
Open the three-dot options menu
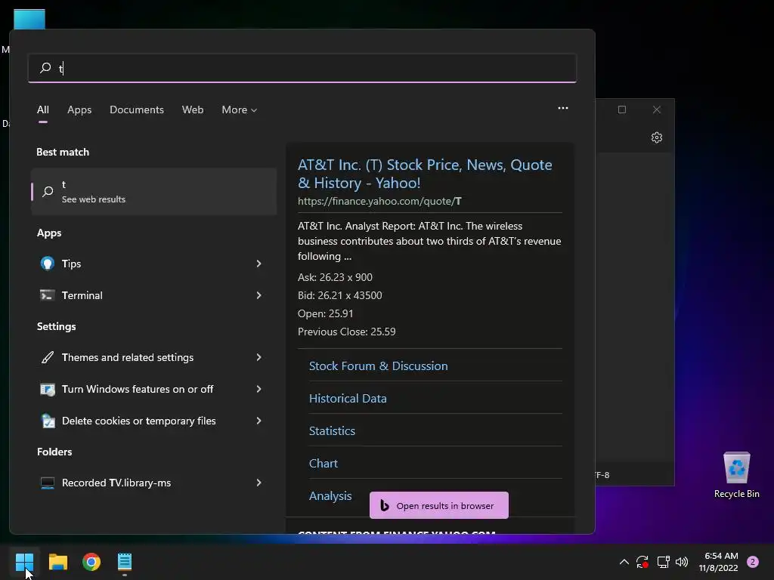562,108
